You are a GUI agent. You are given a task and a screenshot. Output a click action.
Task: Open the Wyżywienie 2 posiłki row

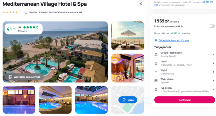pyautogui.click(x=184, y=81)
